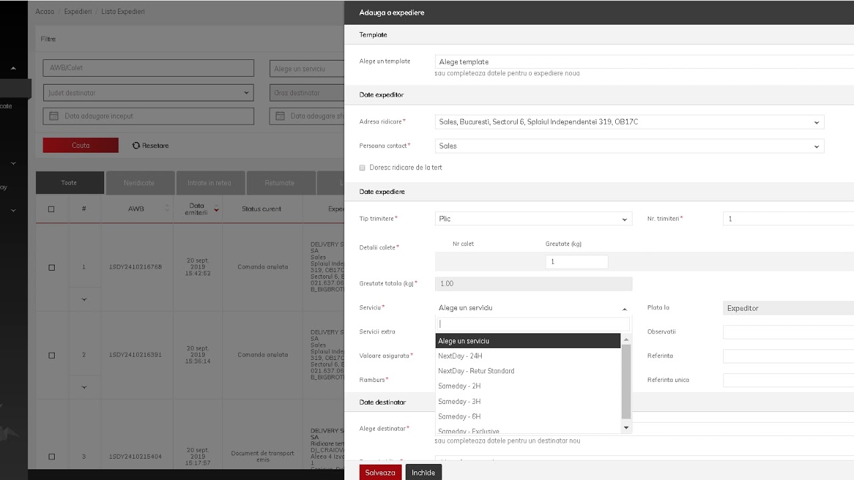Click the Greutate (kg) input field
The height and width of the screenshot is (480, 854).
pyautogui.click(x=576, y=262)
